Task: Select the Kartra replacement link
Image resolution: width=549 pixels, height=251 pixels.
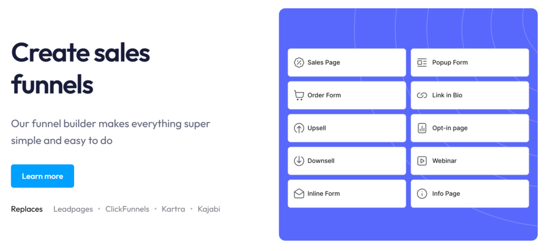Action: [x=173, y=209]
